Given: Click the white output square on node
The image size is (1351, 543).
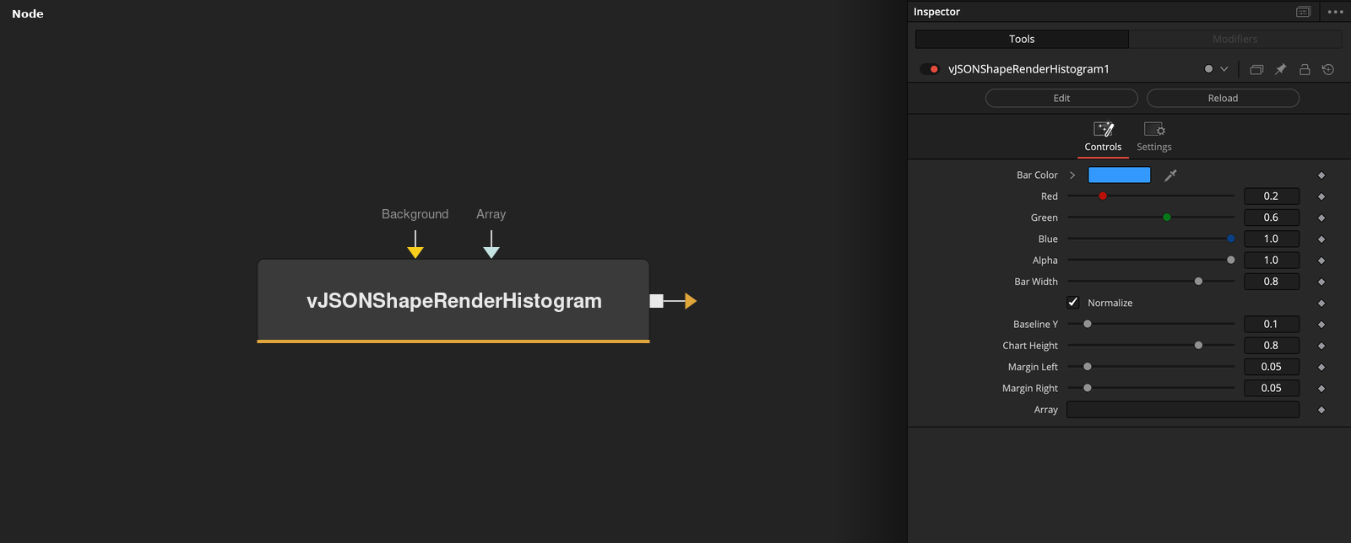Looking at the screenshot, I should [x=656, y=301].
